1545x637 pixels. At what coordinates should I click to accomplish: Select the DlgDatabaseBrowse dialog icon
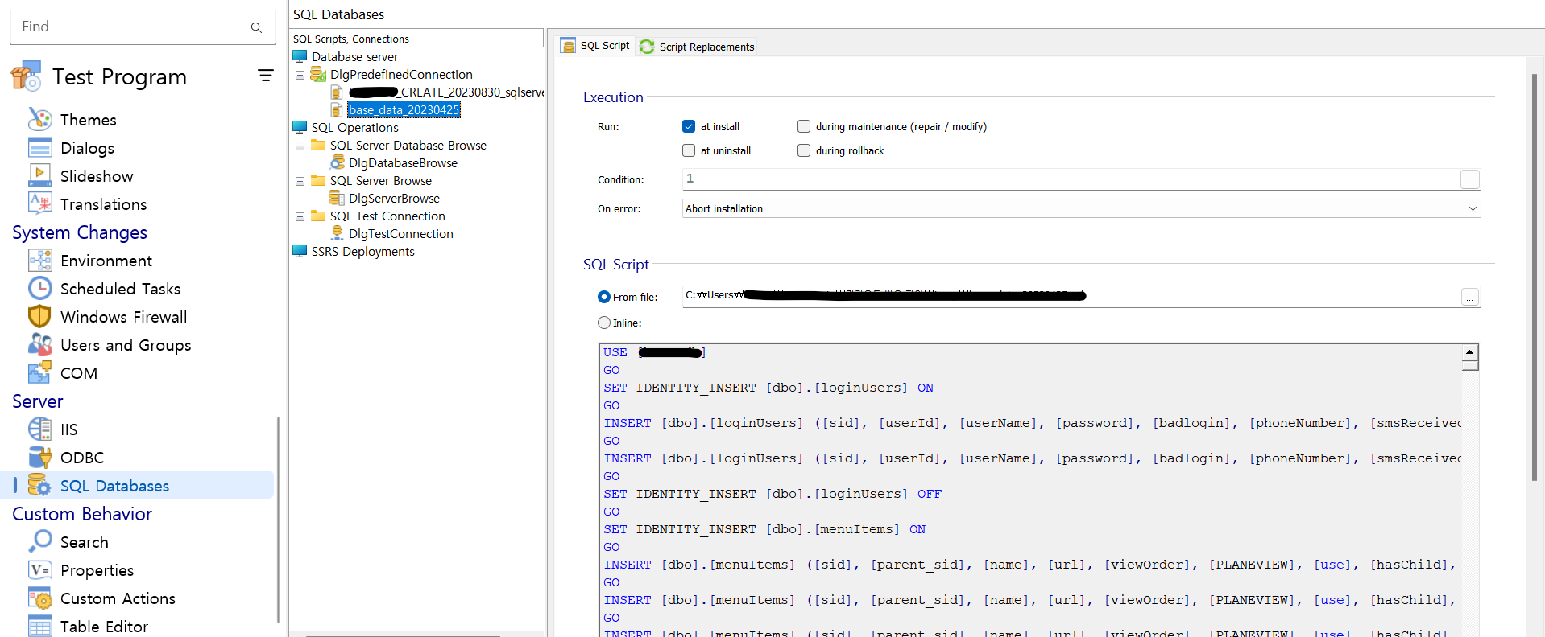[x=338, y=162]
